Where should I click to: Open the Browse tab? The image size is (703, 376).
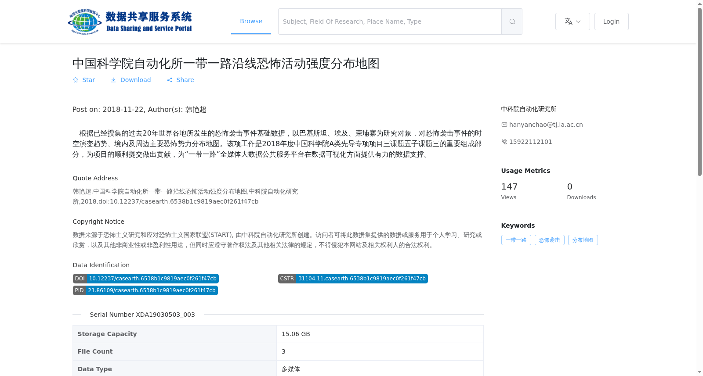251,21
